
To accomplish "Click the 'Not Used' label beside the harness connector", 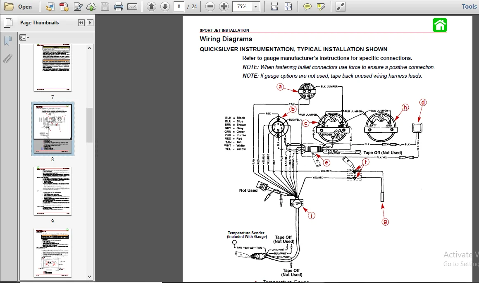I will point(248,190).
